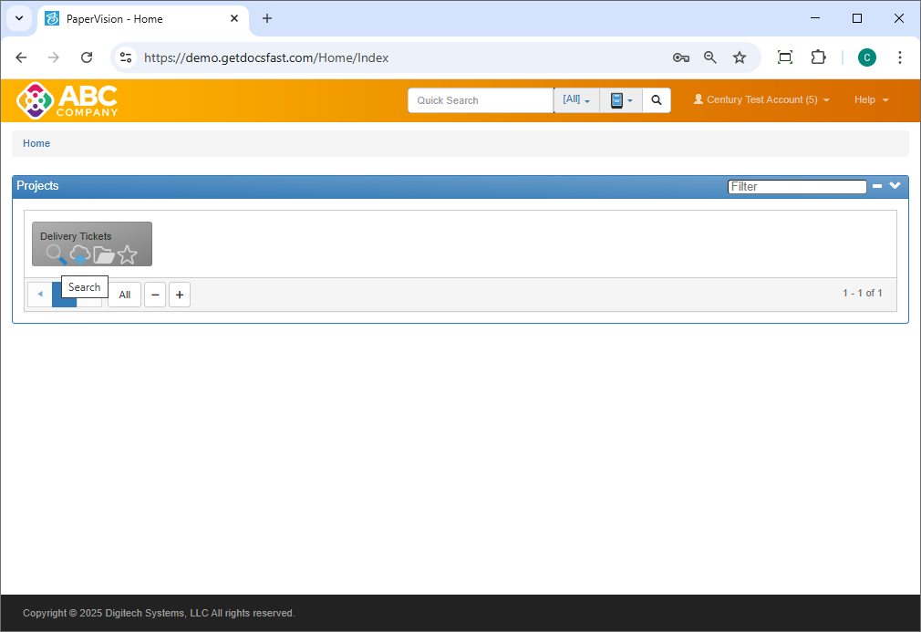Image resolution: width=921 pixels, height=632 pixels.
Task: Click the ABC Company logo
Action: (67, 100)
